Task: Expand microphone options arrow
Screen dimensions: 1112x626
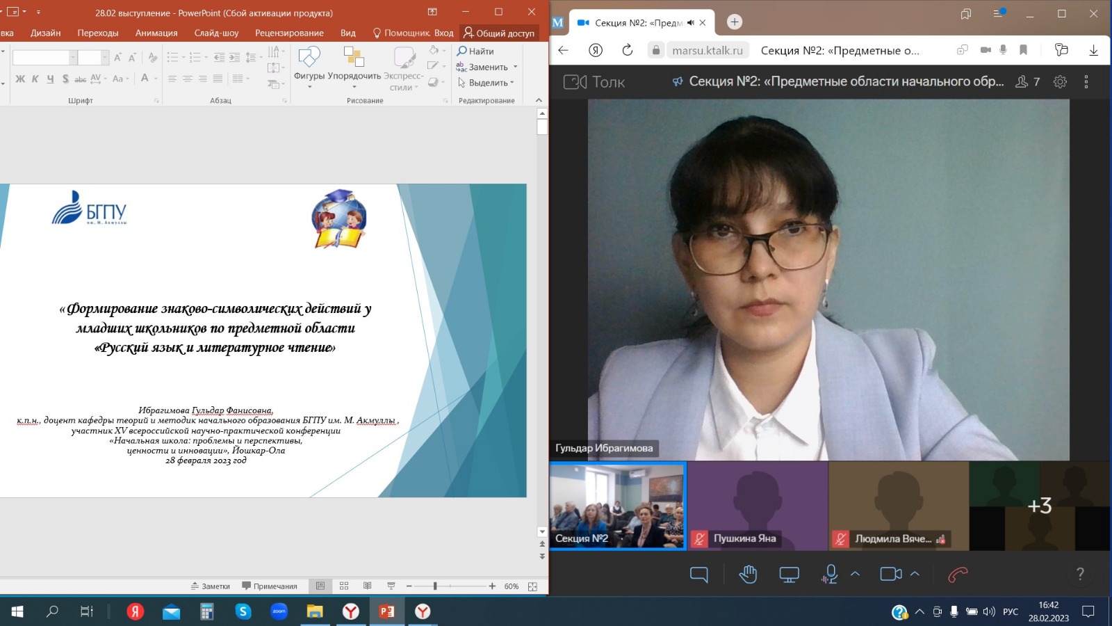Action: (856, 575)
